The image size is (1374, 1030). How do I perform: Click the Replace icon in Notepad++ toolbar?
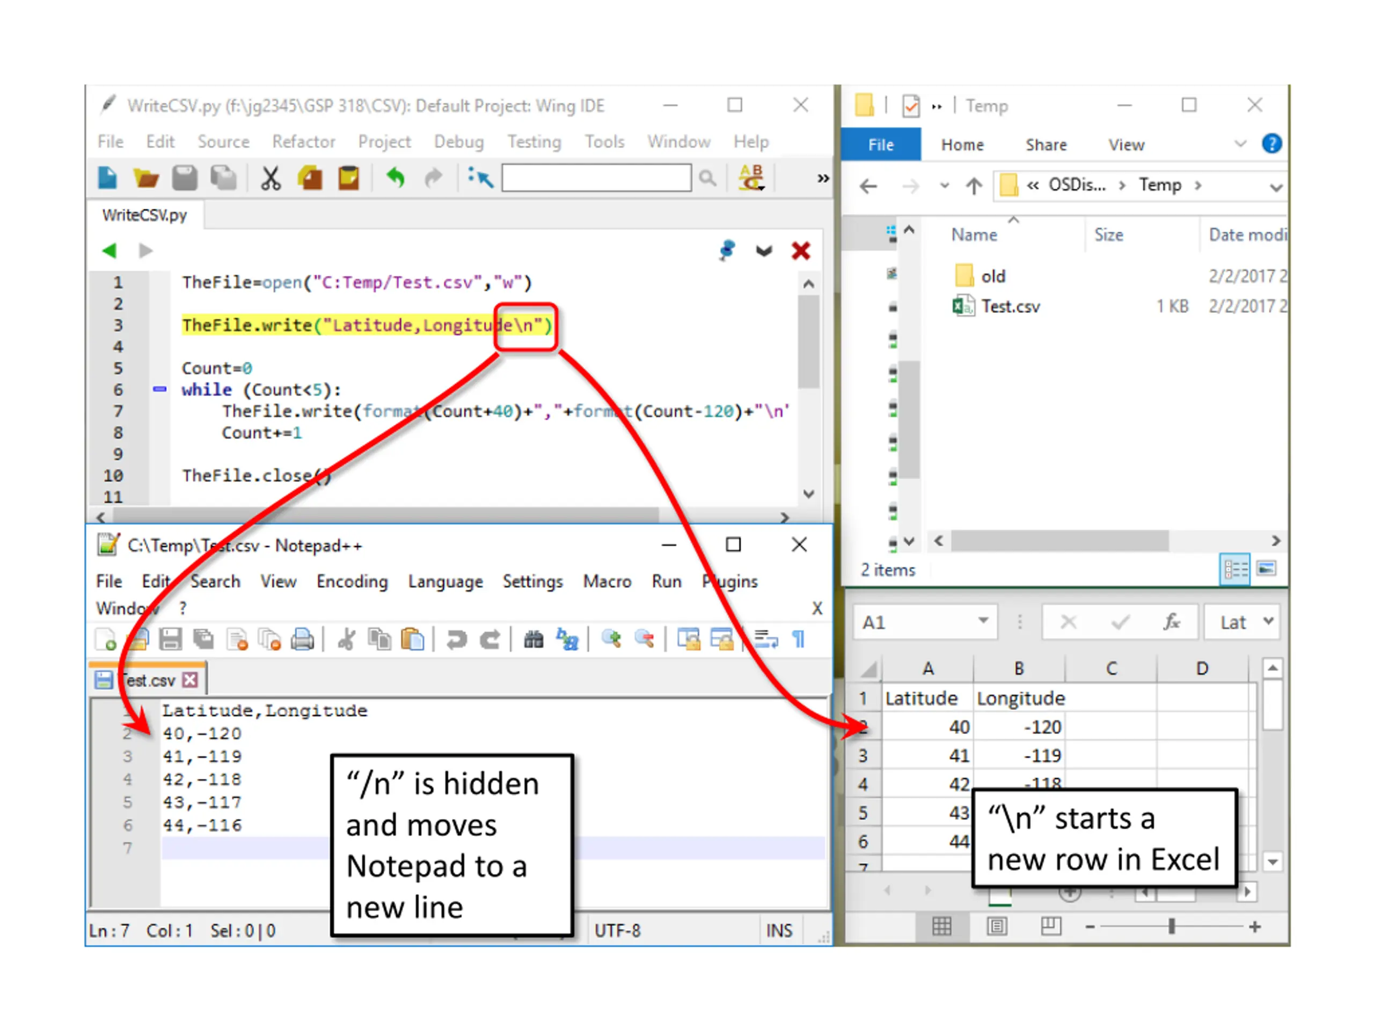tap(566, 639)
